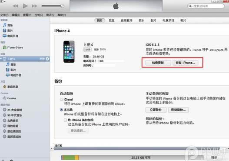Select the device phone icon in sidebar
This screenshot has width=229, height=161.
(4, 59)
